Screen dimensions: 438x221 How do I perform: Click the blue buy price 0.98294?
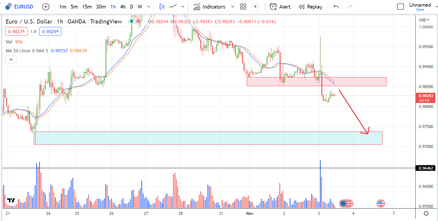pos(50,31)
